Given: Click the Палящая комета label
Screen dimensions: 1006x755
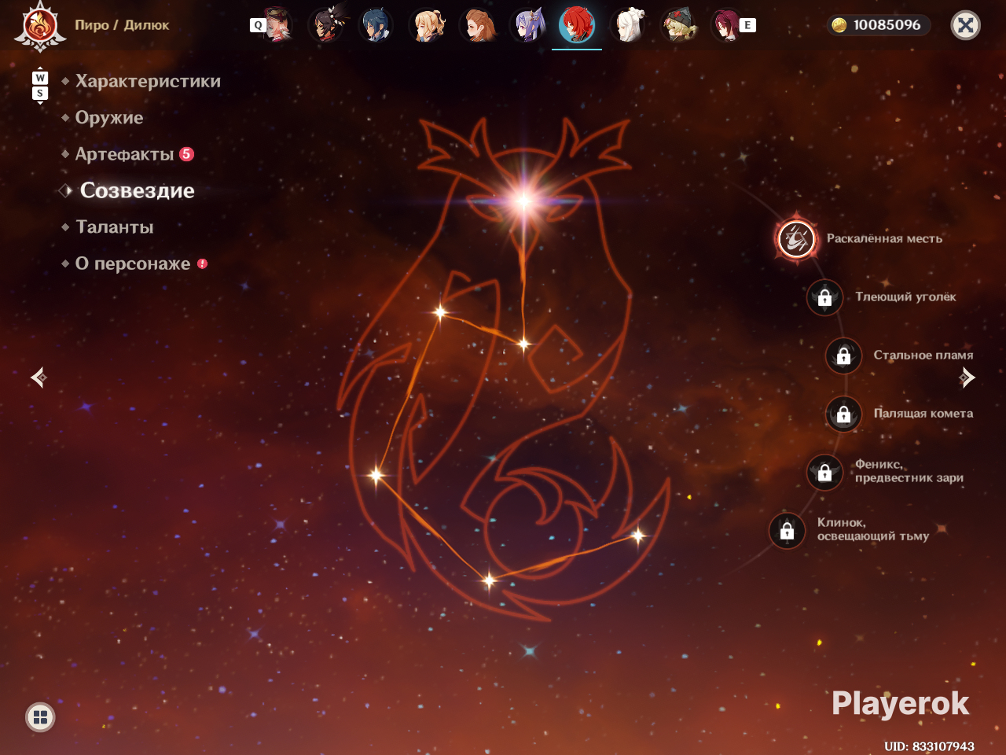Looking at the screenshot, I should tap(923, 413).
